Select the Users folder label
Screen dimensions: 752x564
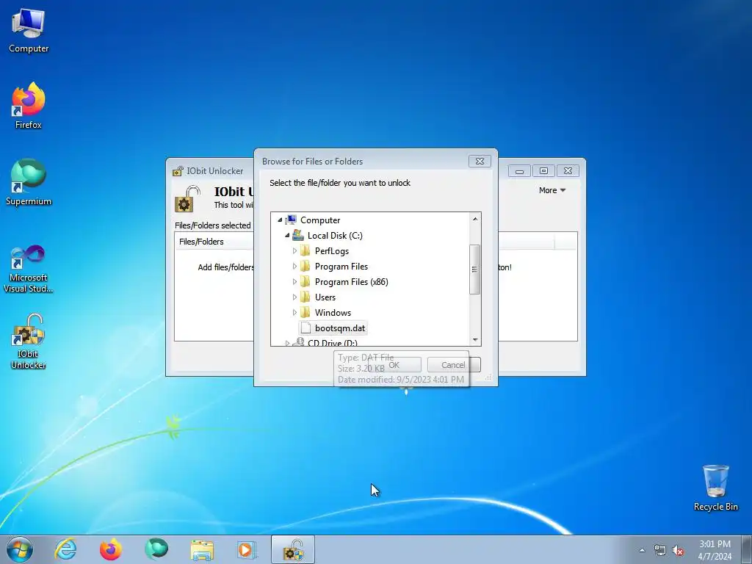point(325,297)
